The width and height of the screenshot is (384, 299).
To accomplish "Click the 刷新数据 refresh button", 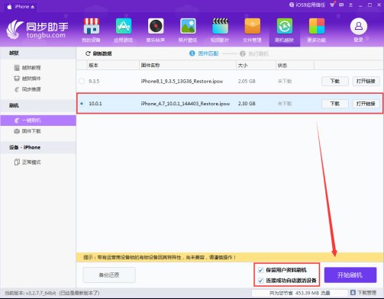I will click(x=98, y=53).
